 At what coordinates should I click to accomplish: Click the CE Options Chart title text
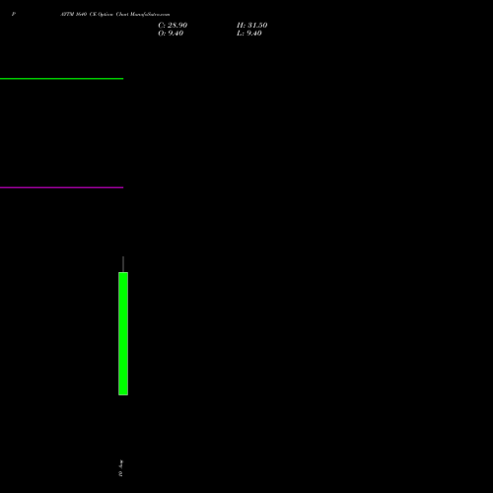115,14
